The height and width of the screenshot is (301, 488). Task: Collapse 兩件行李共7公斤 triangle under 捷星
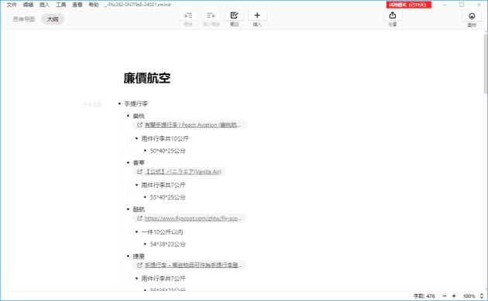tap(136, 279)
